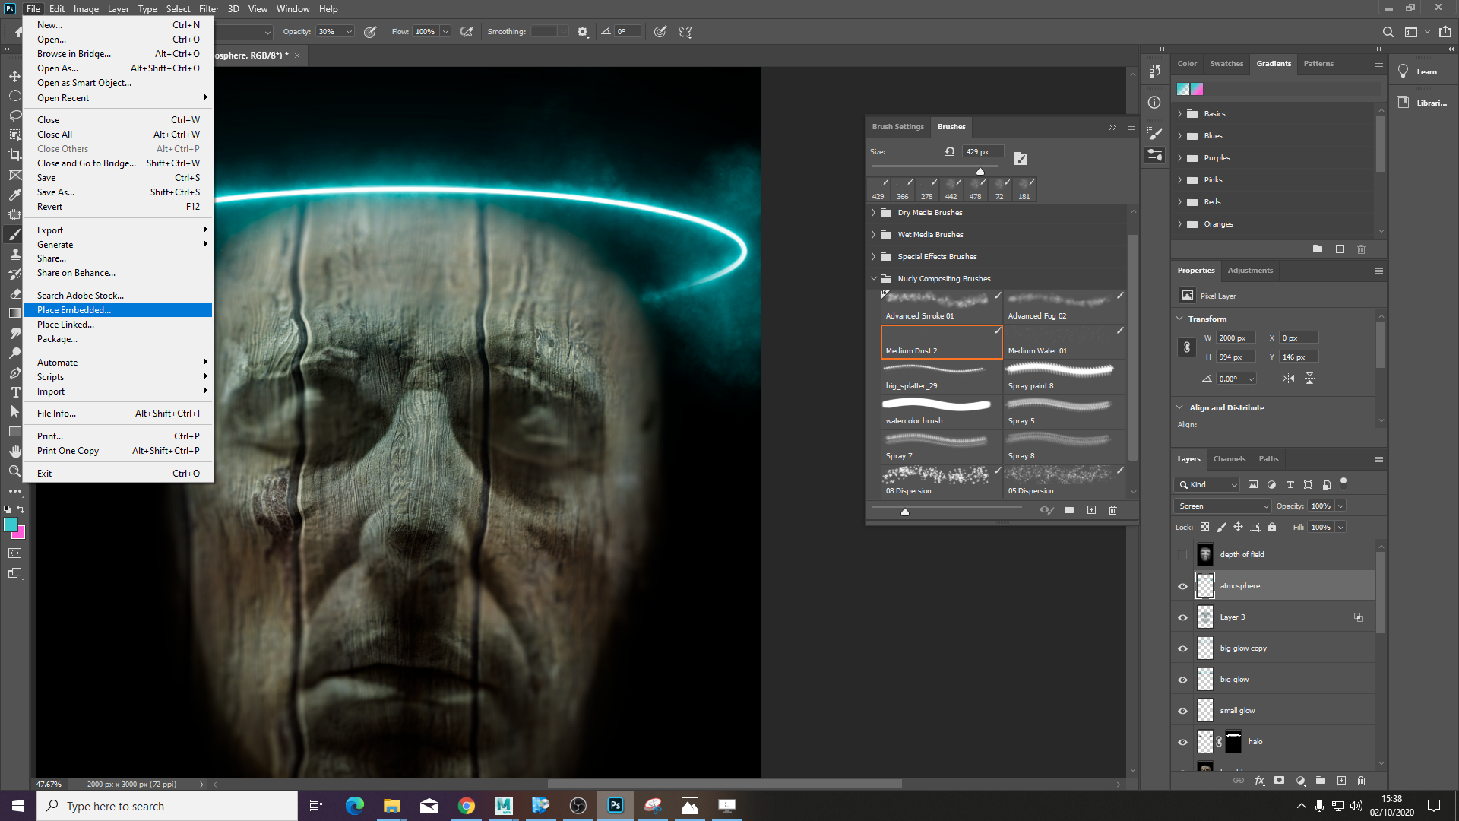
Task: Click the foreground color swatch
Action: 11,525
